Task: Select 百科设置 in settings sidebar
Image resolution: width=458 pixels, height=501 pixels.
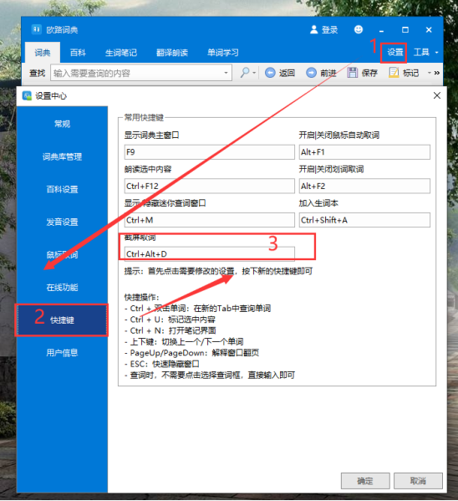Action: coord(62,189)
